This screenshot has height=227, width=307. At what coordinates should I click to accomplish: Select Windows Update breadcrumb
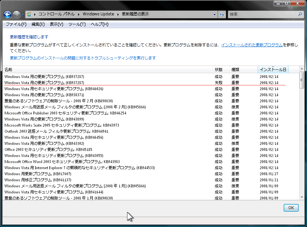pos(98,14)
